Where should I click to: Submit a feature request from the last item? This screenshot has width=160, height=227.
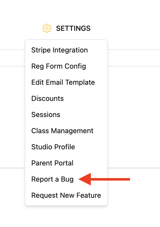(x=66, y=195)
